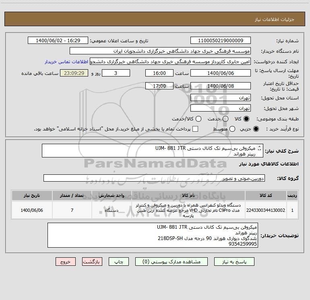310x300 pixels.
Task: Click the product name cell mentioning C9Pro
Action: [x=188, y=210]
